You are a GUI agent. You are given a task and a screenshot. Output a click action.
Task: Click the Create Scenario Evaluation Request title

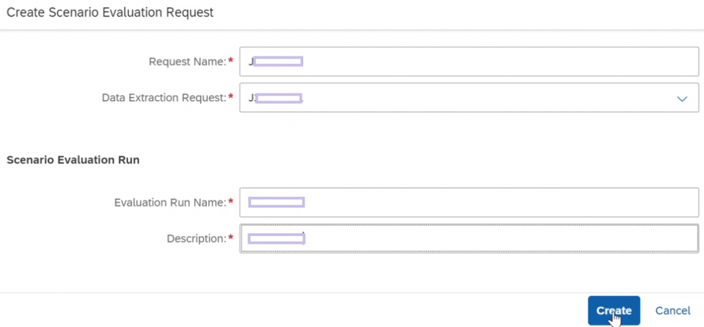tap(110, 12)
